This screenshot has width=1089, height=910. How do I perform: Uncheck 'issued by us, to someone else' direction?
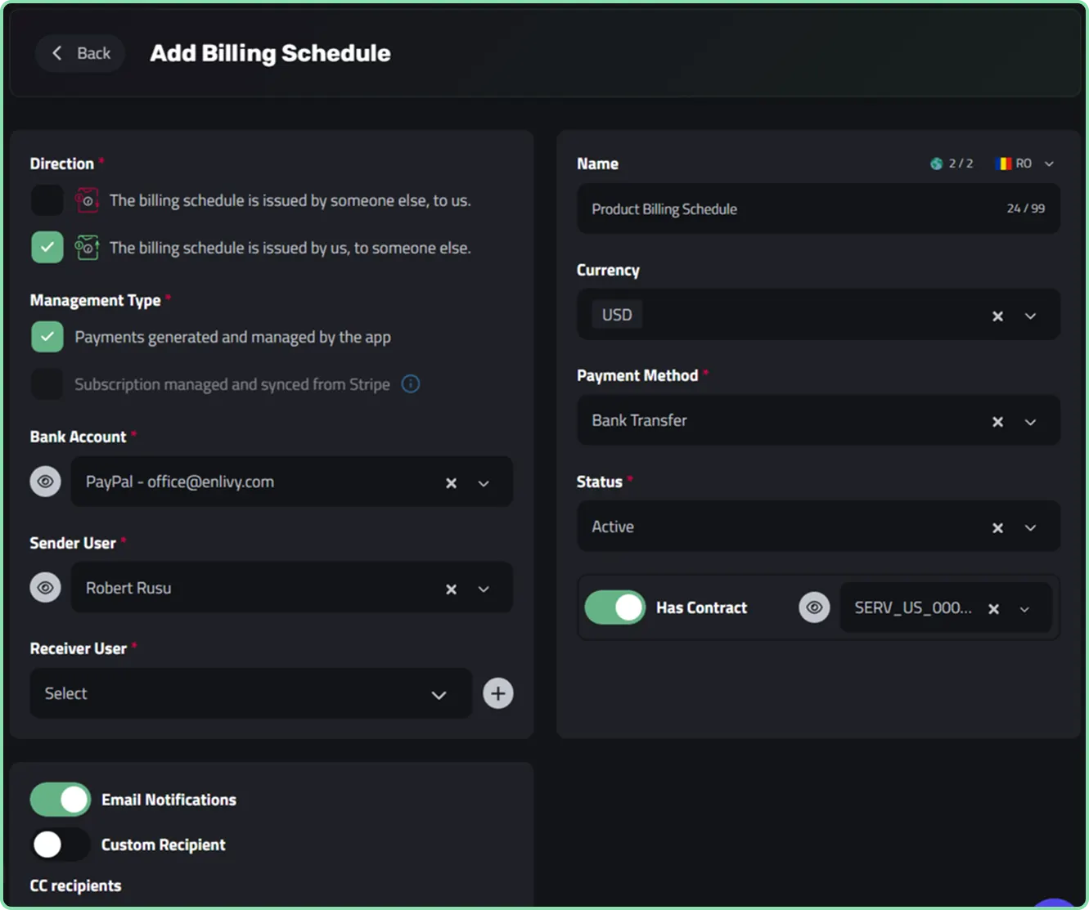47,248
